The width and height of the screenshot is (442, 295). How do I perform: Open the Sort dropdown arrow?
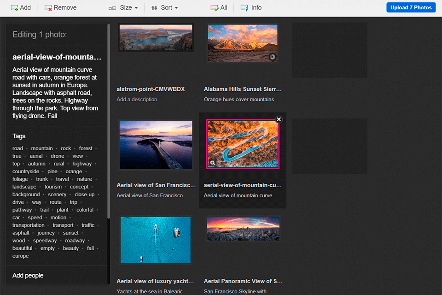point(176,8)
